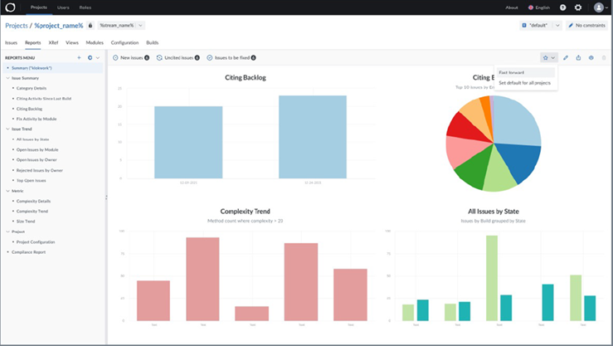Collapse the Project group
Screen dimensions: 613x346
click(x=7, y=231)
